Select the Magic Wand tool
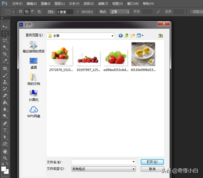The image size is (203, 178). point(5,47)
